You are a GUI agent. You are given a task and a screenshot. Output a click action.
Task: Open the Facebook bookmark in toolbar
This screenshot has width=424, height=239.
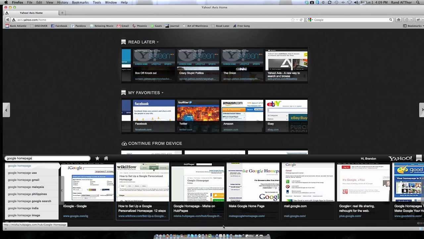[59, 26]
